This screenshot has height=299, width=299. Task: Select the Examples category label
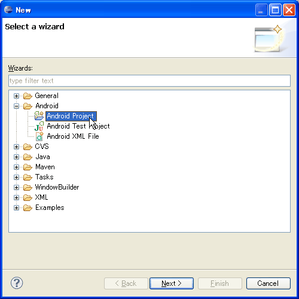coord(50,208)
